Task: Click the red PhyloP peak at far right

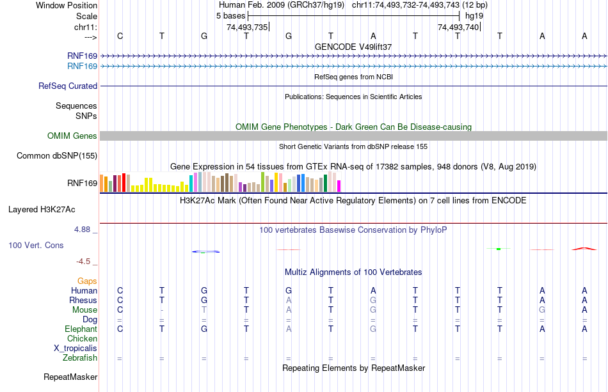Action: [x=584, y=249]
